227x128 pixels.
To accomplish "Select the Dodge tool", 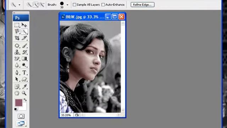I will [24, 65].
